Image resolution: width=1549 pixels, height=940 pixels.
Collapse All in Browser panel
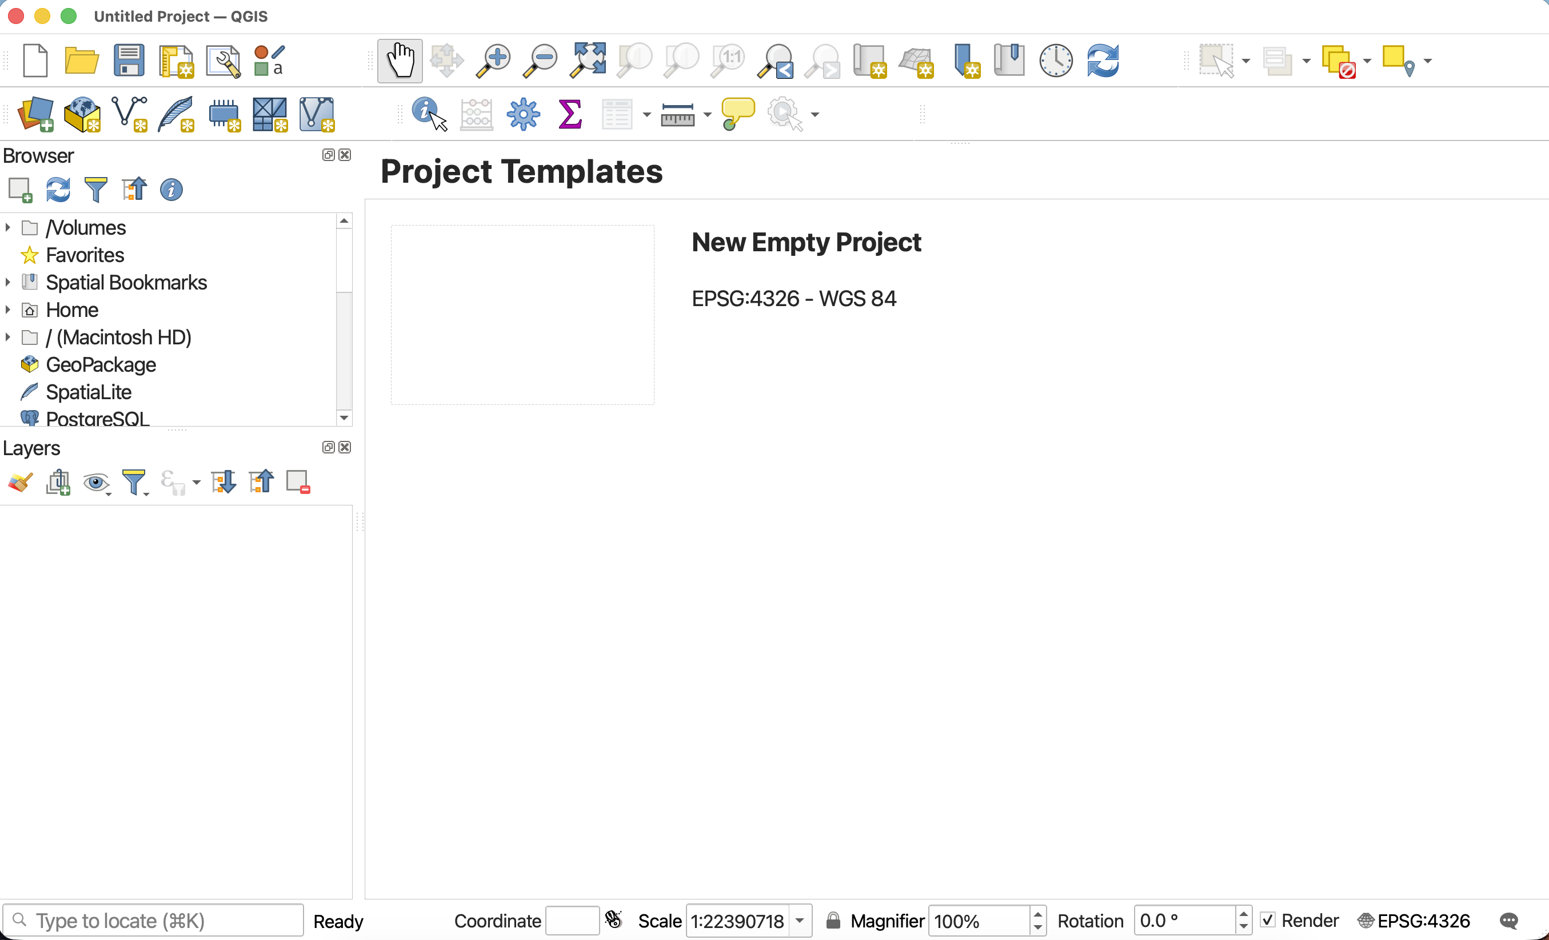point(134,190)
